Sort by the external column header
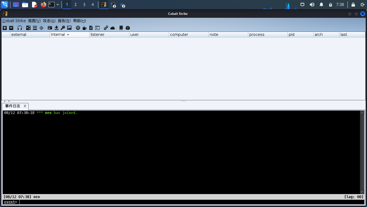This screenshot has height=207, width=367. pos(30,34)
